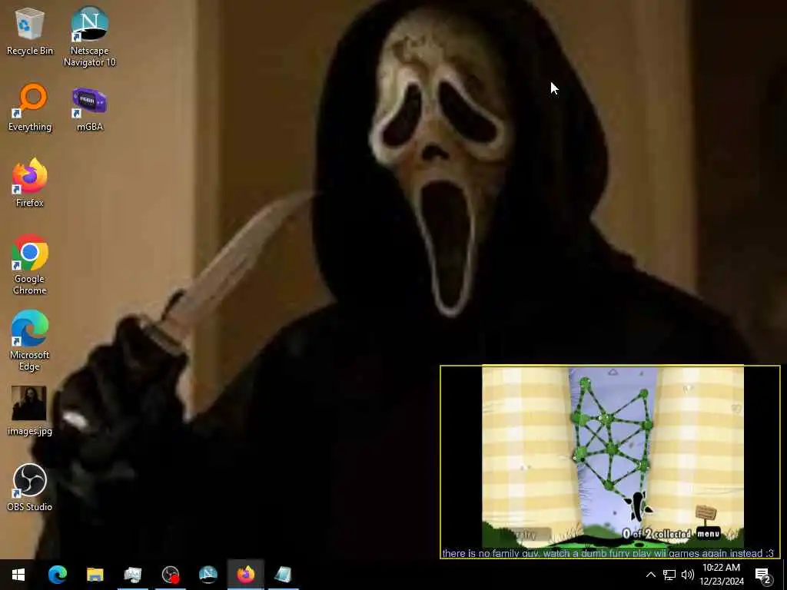
Task: Click the menu button in the game video
Action: (x=708, y=533)
